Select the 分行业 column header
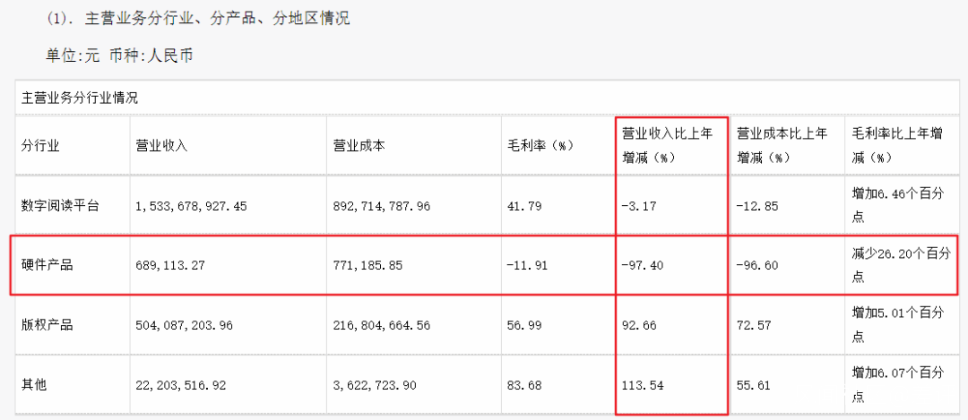The width and height of the screenshot is (968, 420). click(40, 145)
